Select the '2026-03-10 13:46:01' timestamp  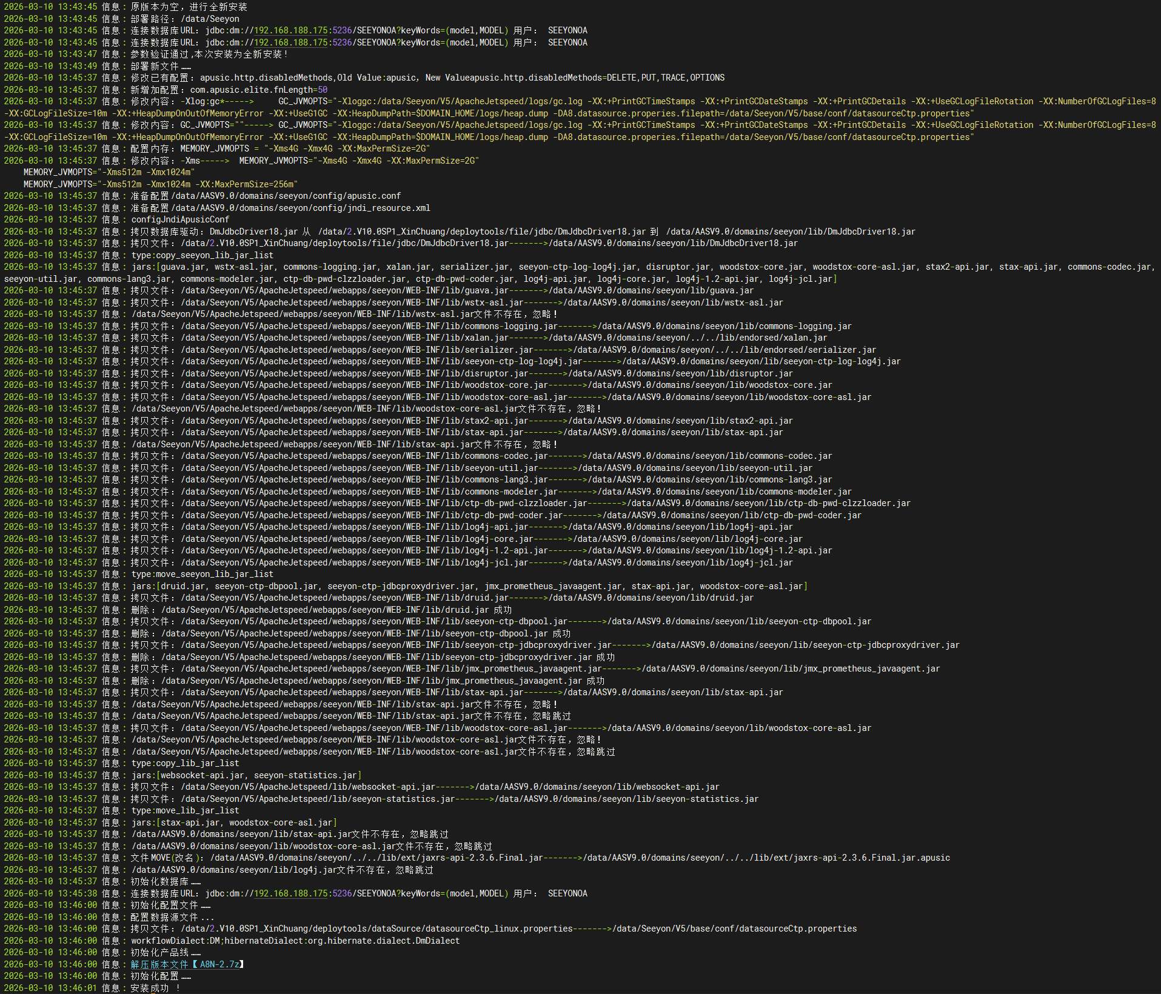pos(50,988)
